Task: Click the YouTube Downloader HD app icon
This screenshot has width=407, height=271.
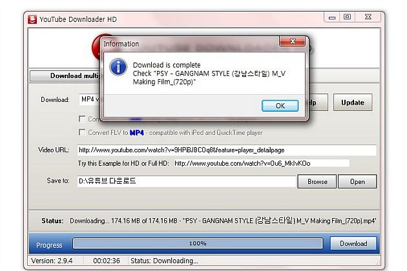Action: coord(32,19)
